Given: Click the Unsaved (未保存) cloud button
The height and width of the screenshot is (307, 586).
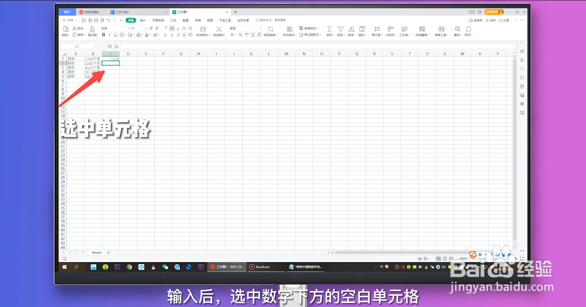Looking at the screenshot, I should [475, 20].
